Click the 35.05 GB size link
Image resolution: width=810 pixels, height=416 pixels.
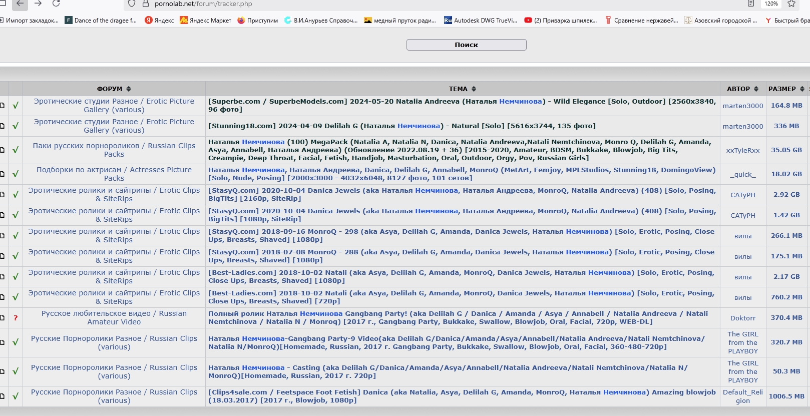click(786, 150)
